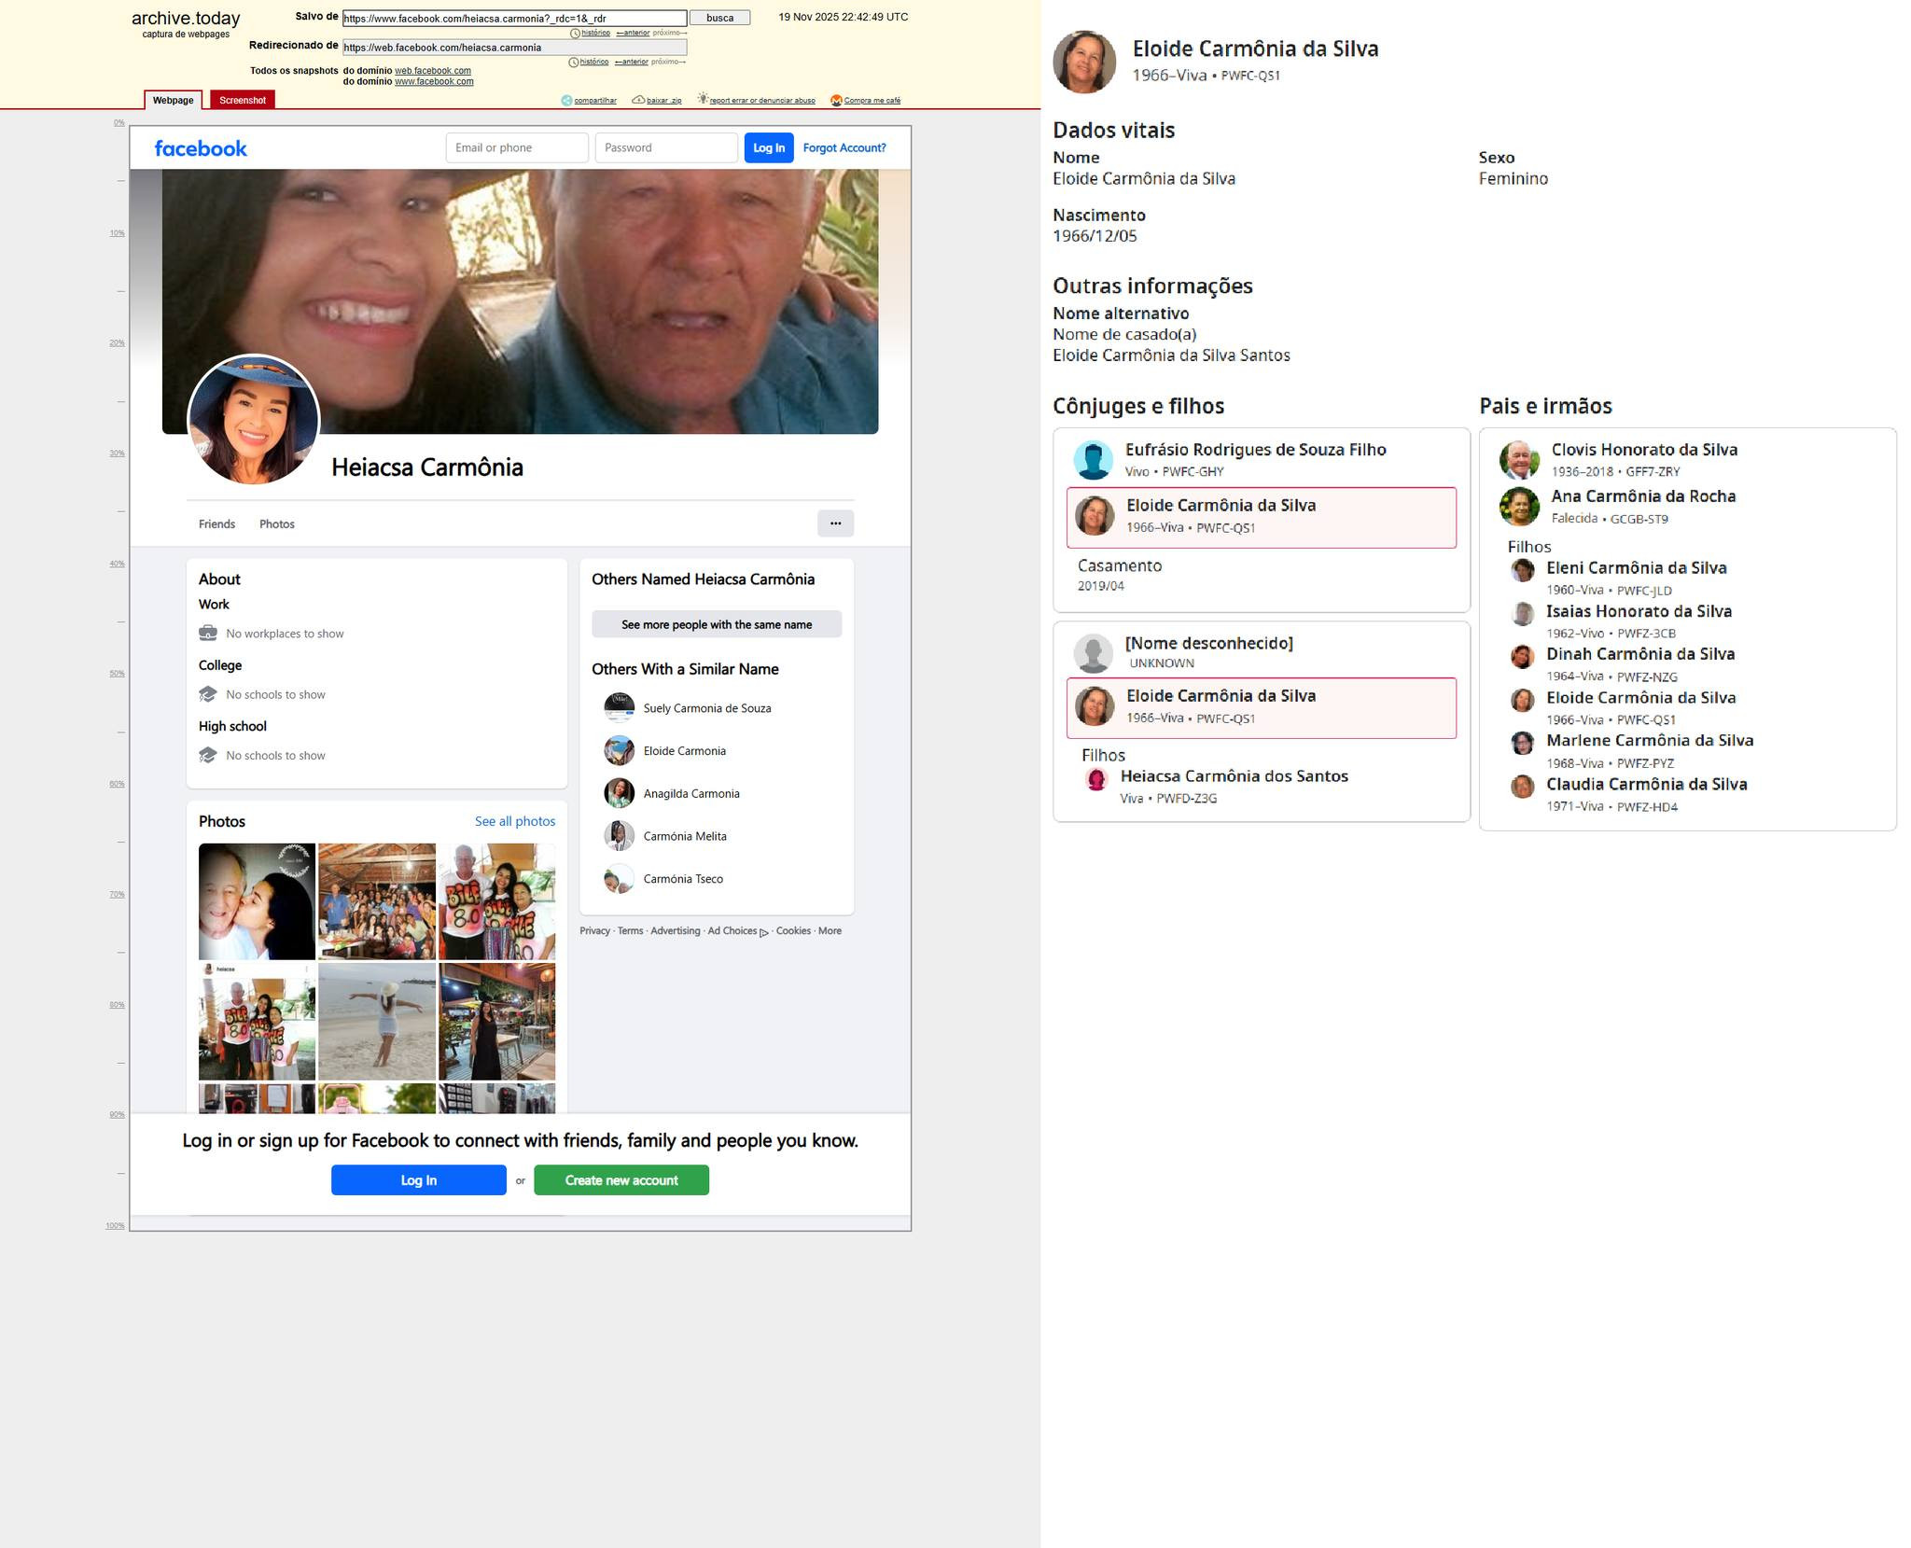Click the lightbulb report abuse icon
This screenshot has height=1548, width=1911.
point(703,99)
